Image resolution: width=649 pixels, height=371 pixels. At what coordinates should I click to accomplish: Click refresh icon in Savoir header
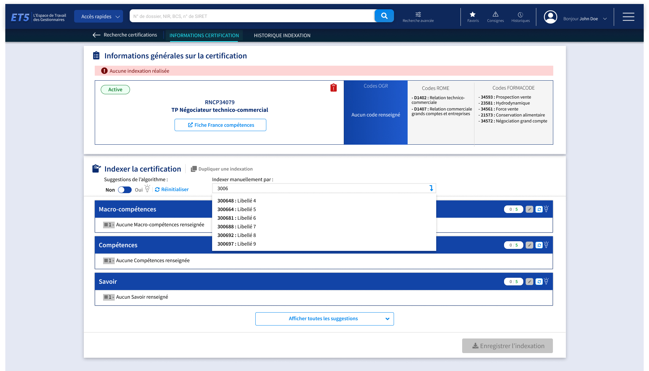pyautogui.click(x=539, y=282)
